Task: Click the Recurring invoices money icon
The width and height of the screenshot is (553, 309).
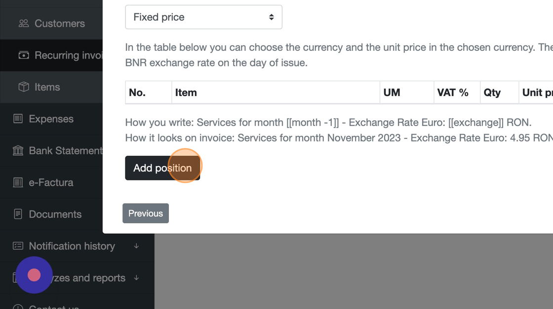Action: pos(24,55)
